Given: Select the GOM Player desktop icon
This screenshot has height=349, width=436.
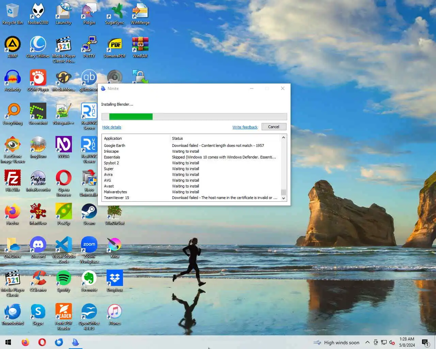Looking at the screenshot, I should click(38, 80).
